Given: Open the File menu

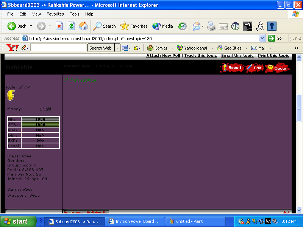Looking at the screenshot, I should point(10,14).
